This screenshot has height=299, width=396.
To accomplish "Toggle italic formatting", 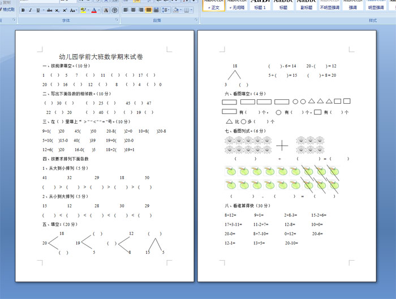I will pos(31,10).
